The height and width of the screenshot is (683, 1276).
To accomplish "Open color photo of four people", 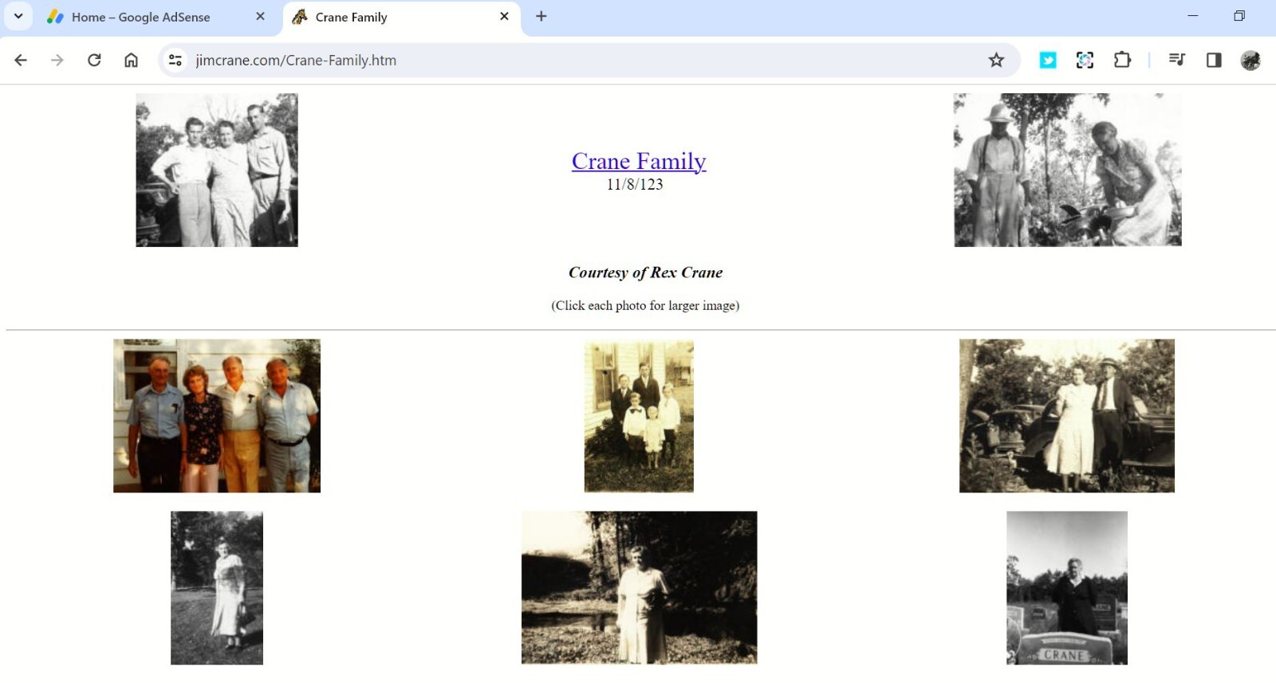I will click(x=217, y=416).
